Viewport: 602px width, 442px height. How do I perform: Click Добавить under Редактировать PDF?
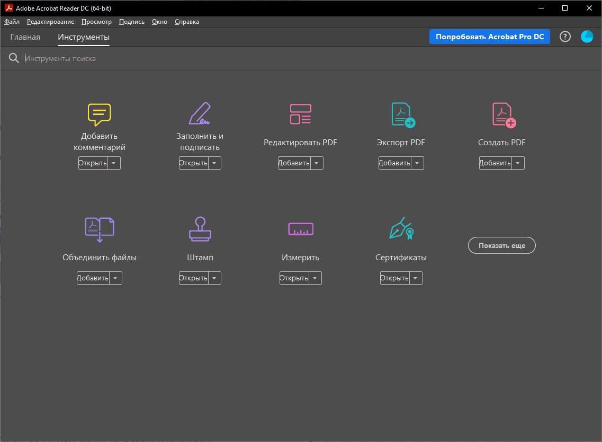pyautogui.click(x=294, y=163)
